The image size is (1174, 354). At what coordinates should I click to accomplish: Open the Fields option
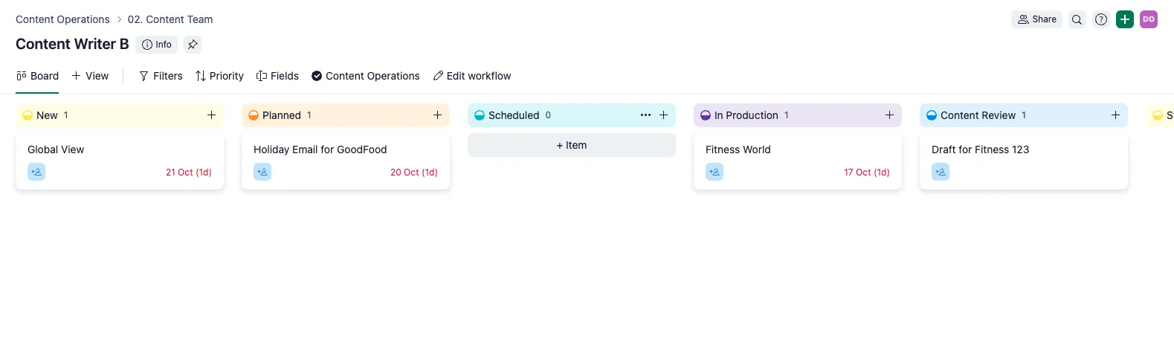point(277,76)
